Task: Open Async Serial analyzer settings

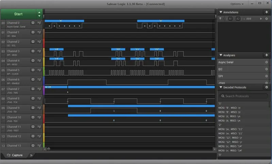Action: click(267, 62)
